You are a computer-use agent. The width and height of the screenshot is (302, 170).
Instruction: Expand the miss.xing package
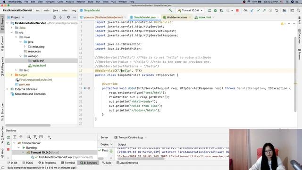click(25, 47)
